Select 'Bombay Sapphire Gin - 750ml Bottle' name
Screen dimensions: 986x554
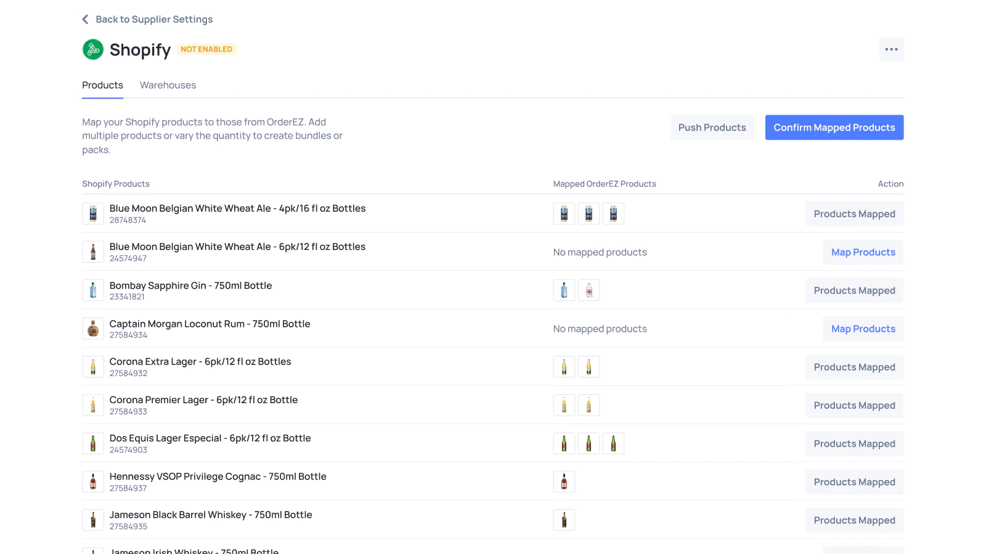(190, 286)
